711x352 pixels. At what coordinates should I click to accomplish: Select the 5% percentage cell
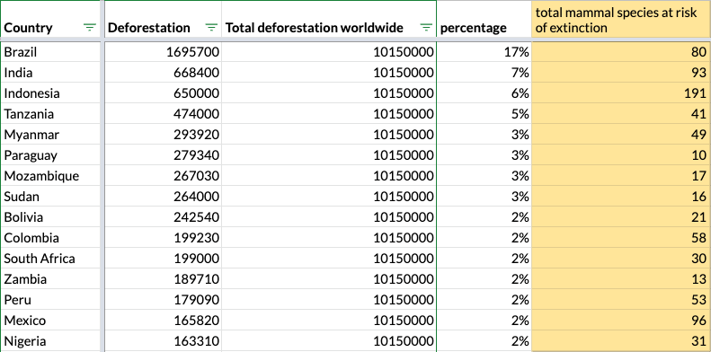[484, 113]
